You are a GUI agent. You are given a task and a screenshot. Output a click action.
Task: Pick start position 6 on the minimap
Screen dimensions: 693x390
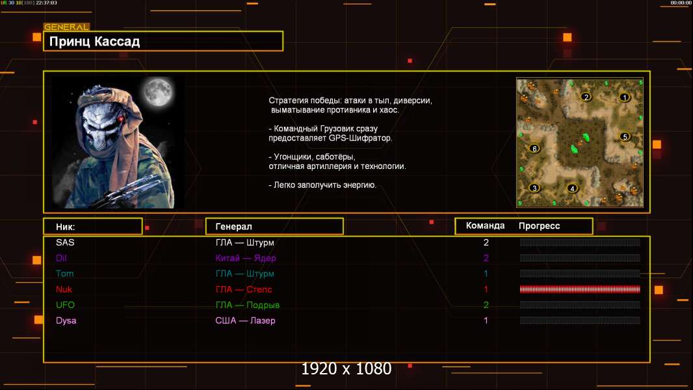pos(534,148)
